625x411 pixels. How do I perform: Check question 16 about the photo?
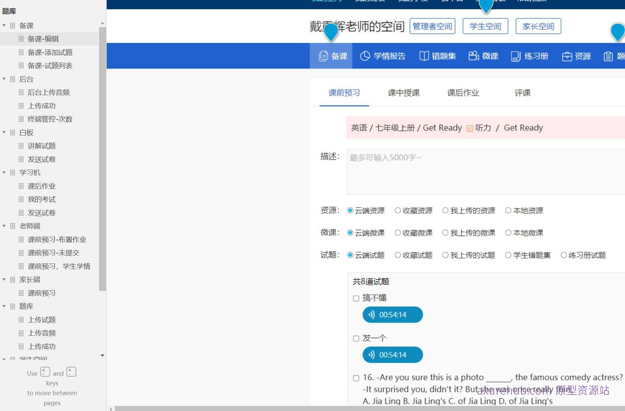[x=356, y=378]
